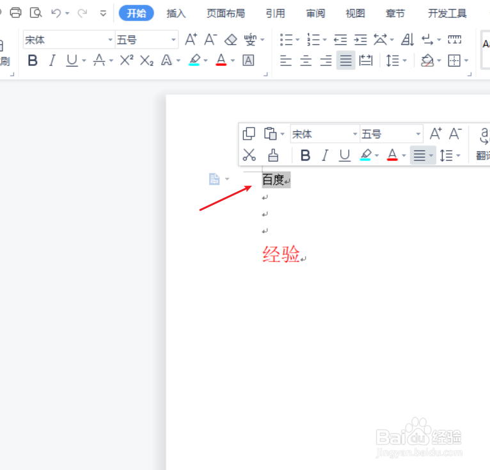Apply floating toolbar red font color
Viewport: 490px width, 470px height.
[x=393, y=155]
